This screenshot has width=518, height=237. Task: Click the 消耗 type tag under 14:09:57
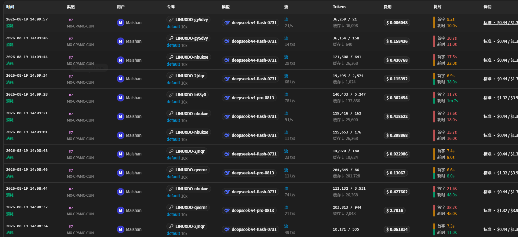point(10,26)
